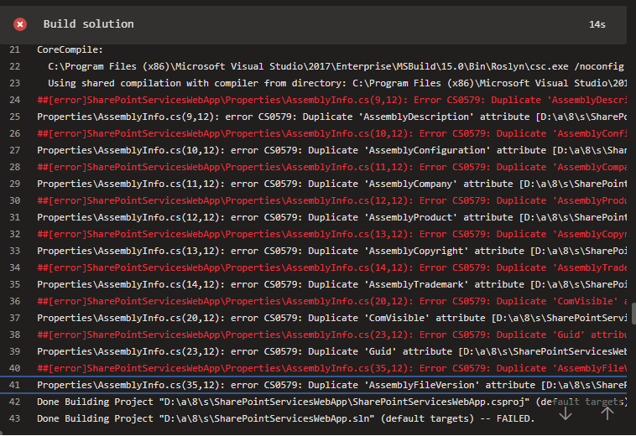
Task: Click the 14s duration label
Action: point(597,24)
